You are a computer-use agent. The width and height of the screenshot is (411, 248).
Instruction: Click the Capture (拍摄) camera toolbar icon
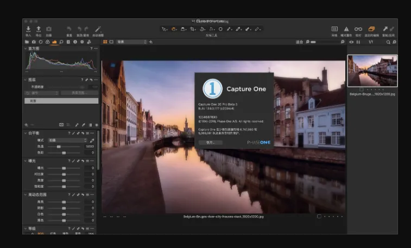coord(49,29)
